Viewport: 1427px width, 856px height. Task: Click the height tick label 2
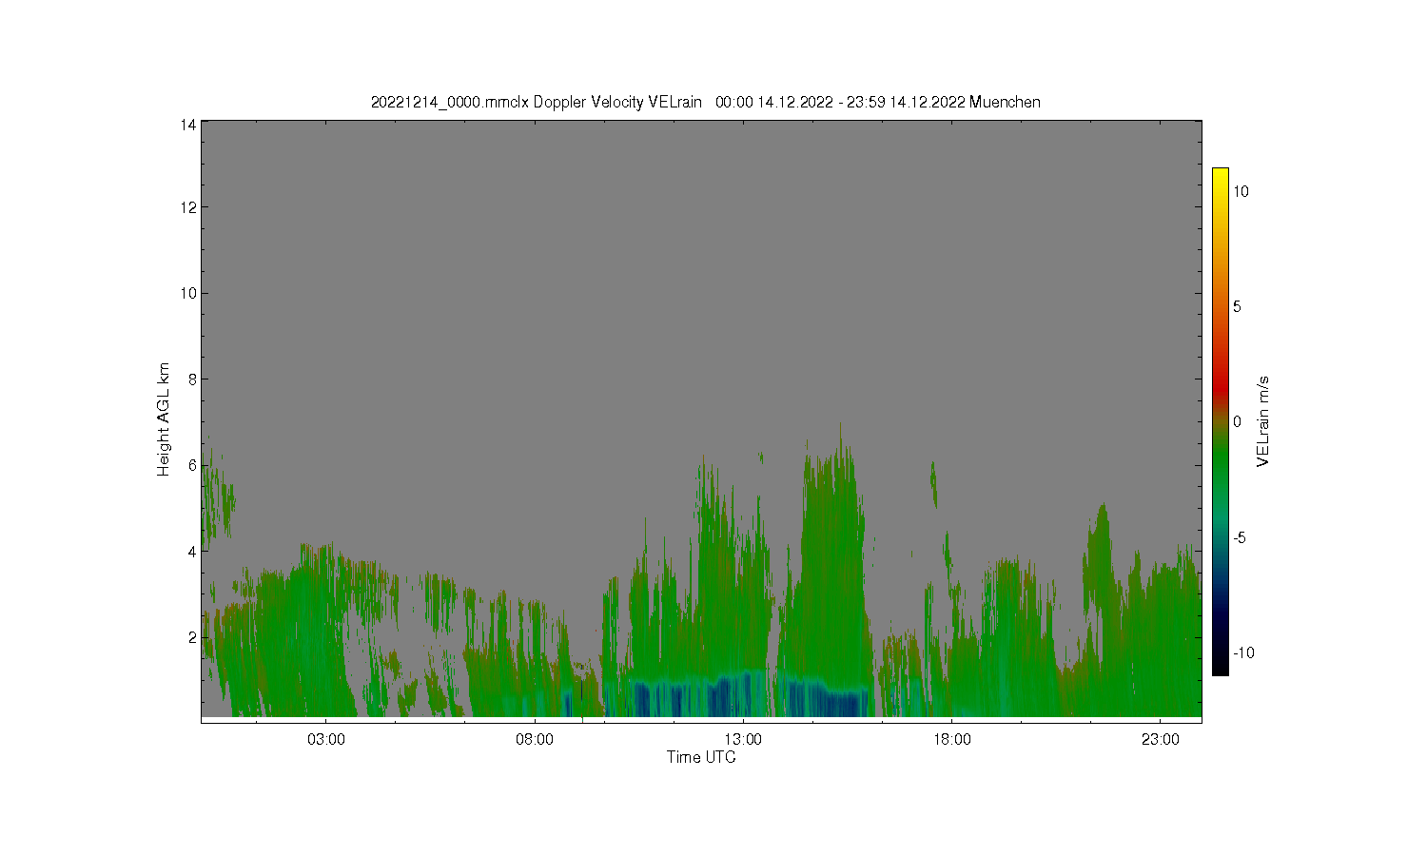click(x=192, y=636)
